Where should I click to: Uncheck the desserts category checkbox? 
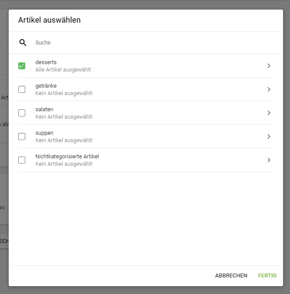[x=22, y=66]
